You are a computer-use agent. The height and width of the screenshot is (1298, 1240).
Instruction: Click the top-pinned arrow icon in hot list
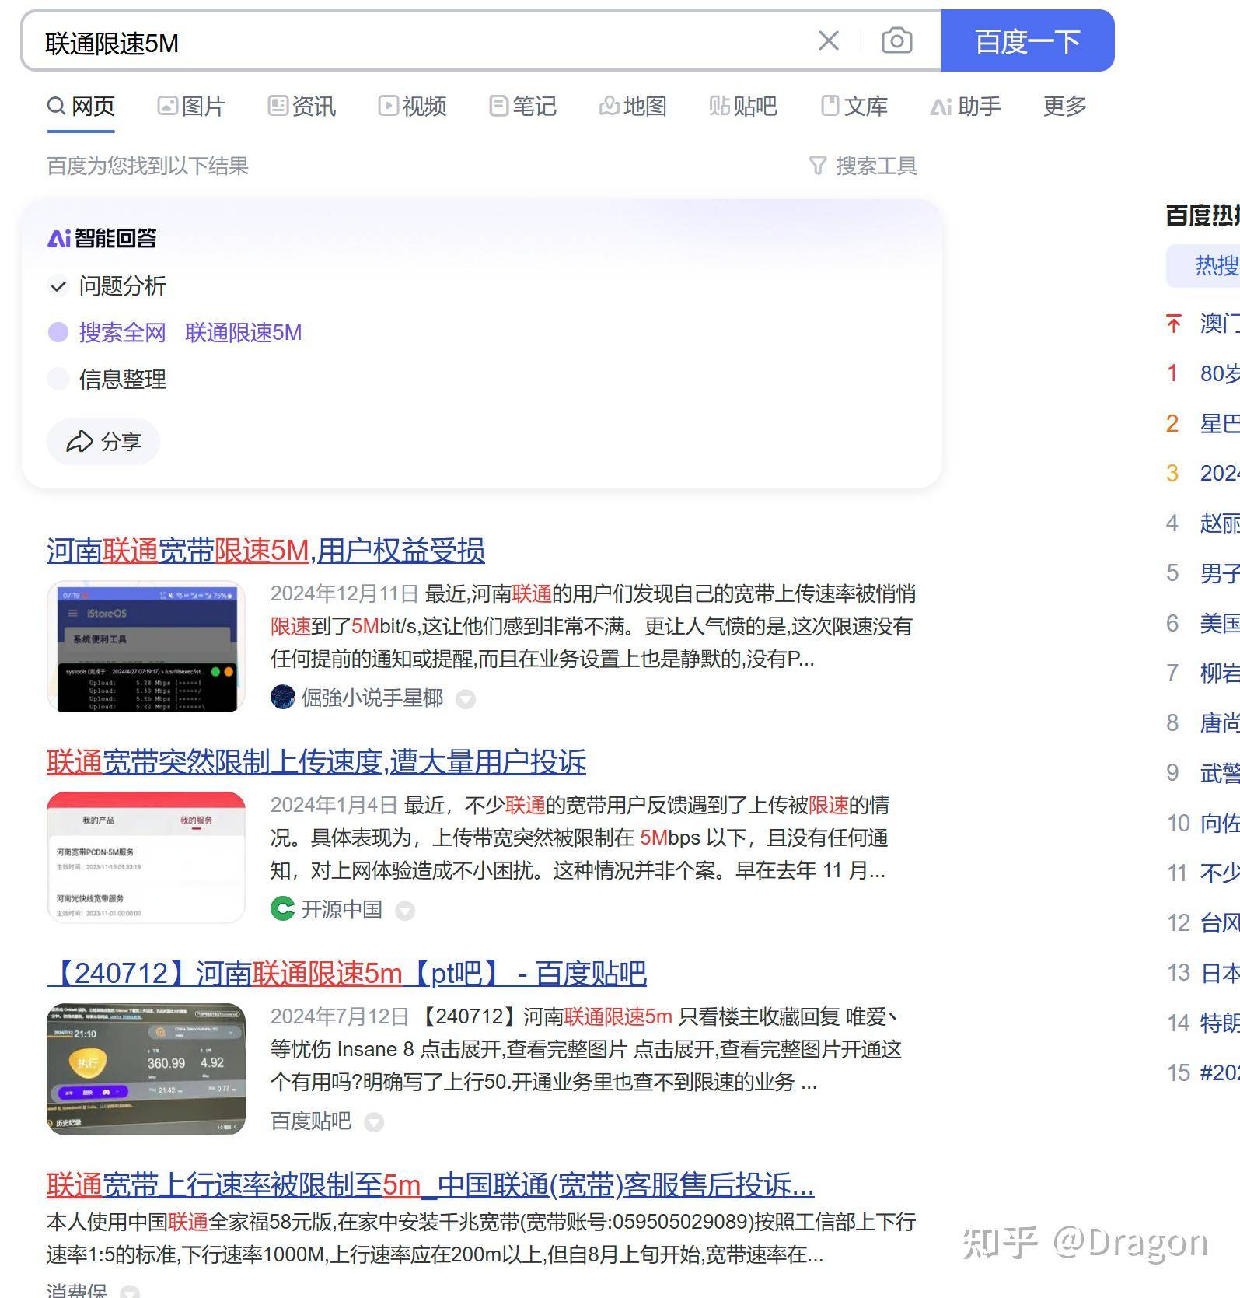tap(1174, 324)
